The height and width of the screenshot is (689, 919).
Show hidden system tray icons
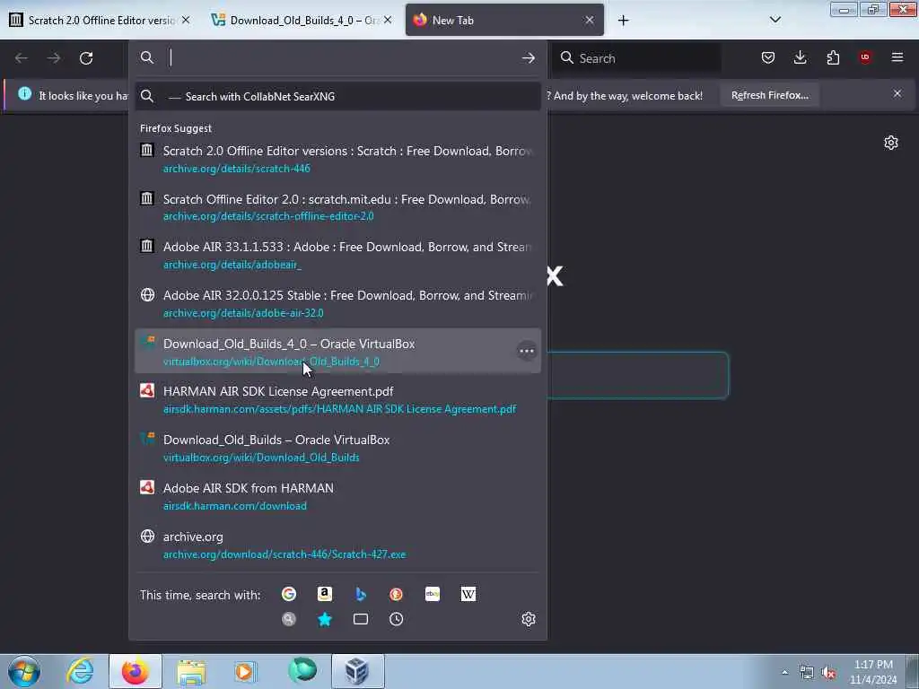pos(784,673)
